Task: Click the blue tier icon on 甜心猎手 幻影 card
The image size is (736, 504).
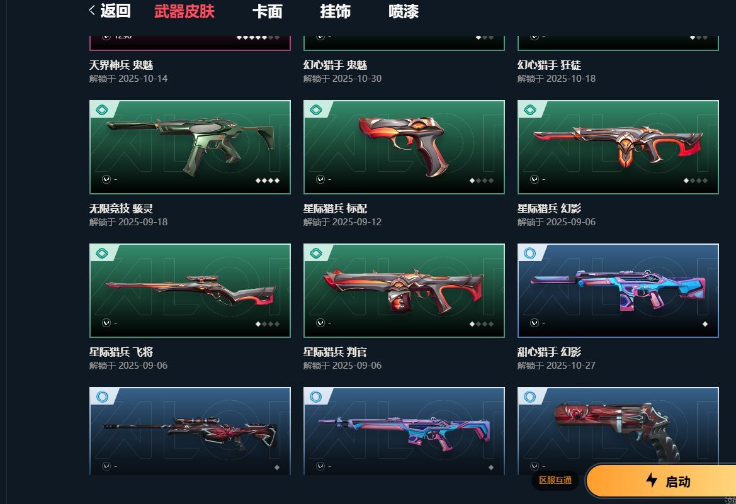Action: (x=530, y=254)
